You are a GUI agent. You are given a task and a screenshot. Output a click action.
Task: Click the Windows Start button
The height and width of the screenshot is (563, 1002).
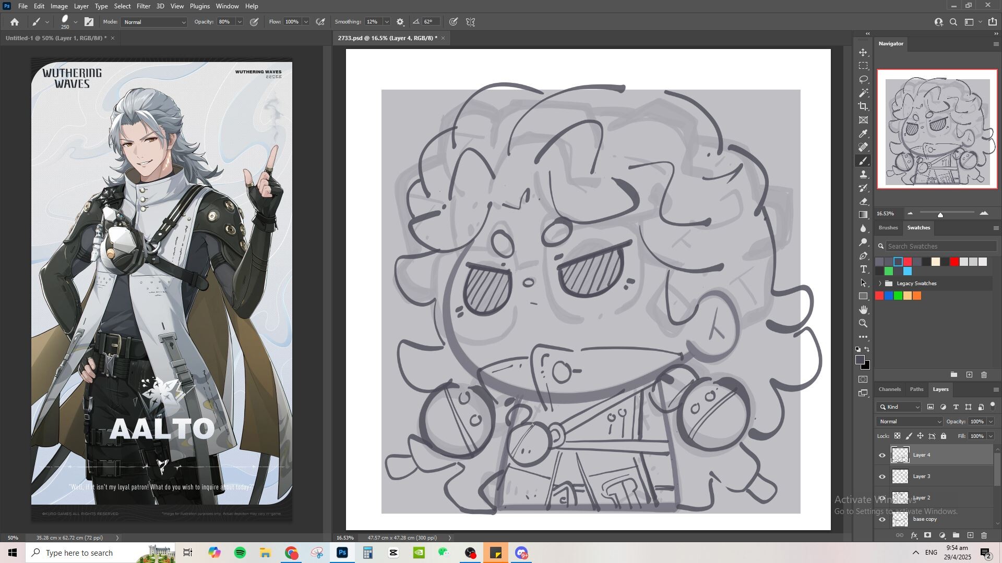pos(13,553)
